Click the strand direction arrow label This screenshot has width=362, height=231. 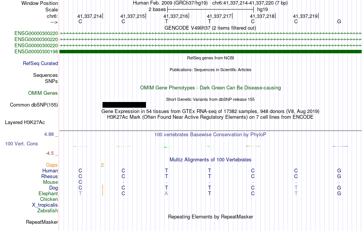[x=54, y=22]
